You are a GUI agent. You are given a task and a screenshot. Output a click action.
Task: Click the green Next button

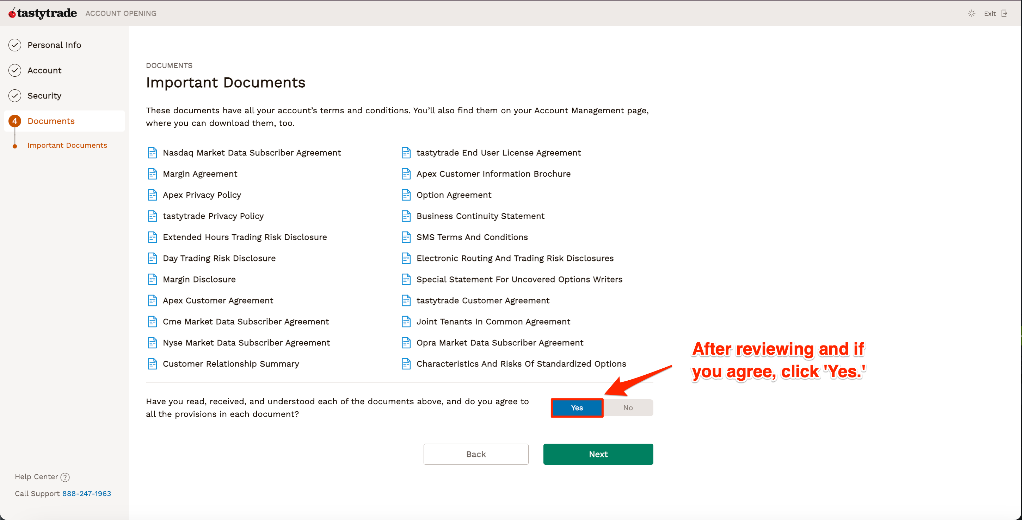598,454
